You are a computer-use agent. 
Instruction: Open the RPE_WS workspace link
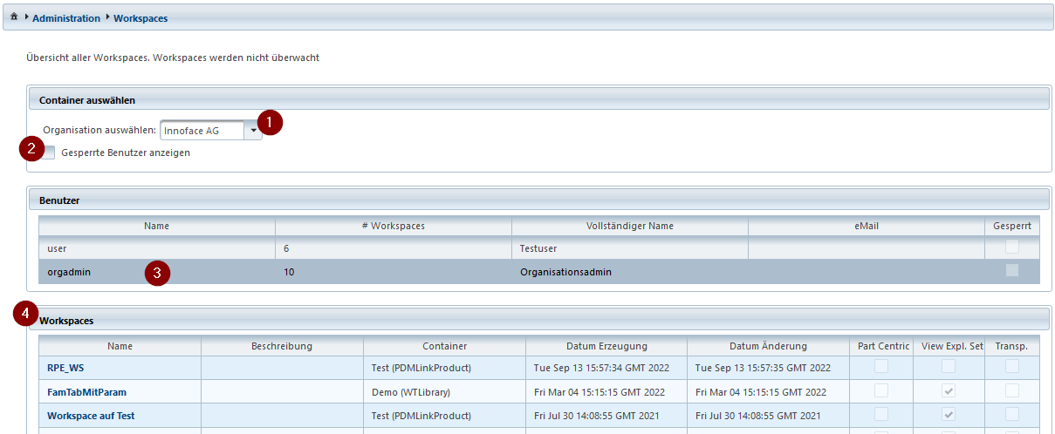point(65,368)
